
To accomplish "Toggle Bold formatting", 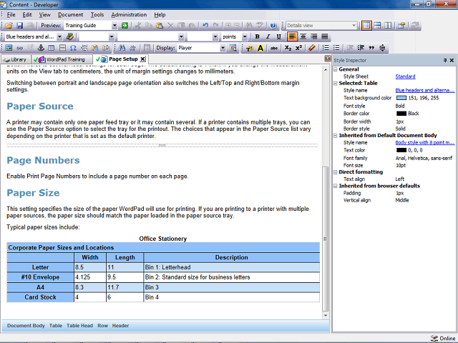I will [257, 36].
